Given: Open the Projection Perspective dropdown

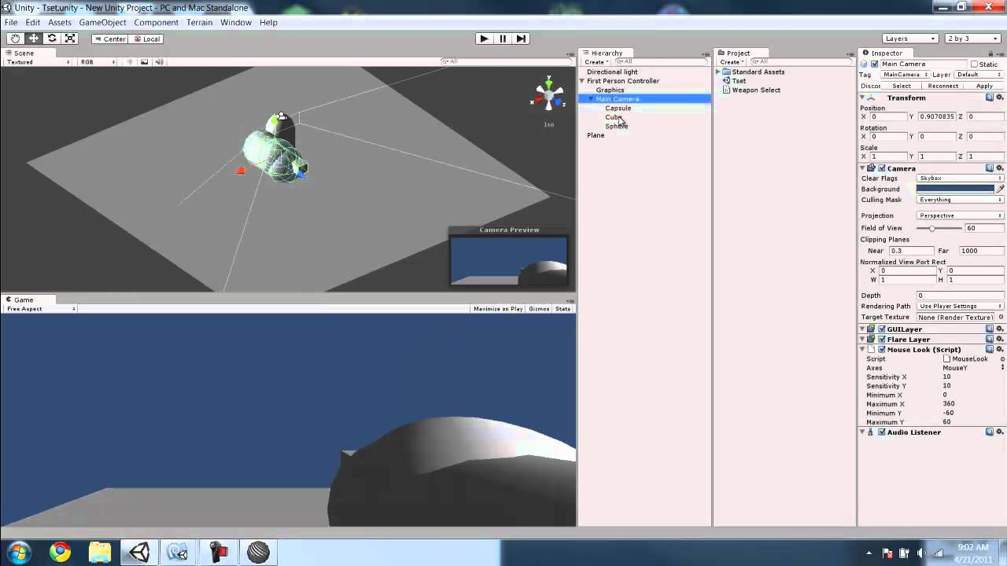Looking at the screenshot, I should tap(961, 215).
